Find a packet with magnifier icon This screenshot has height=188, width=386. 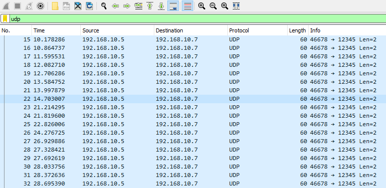pos(104,6)
